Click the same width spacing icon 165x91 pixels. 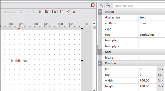(27, 11)
